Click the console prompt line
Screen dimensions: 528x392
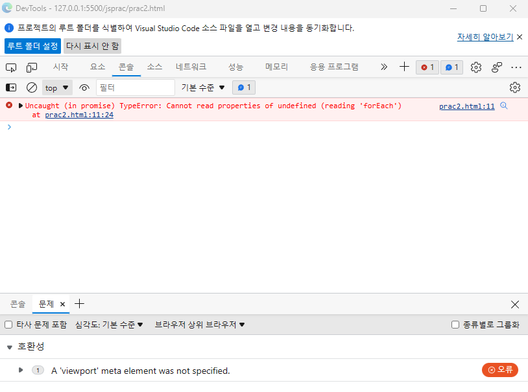pyautogui.click(x=264, y=127)
